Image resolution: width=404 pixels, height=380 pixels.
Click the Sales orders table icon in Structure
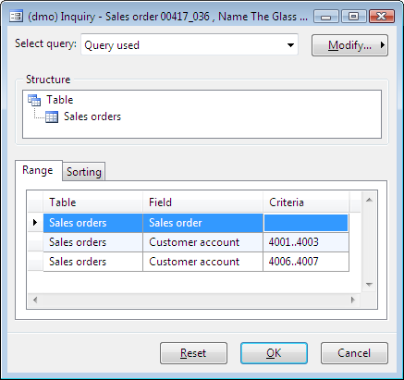tap(52, 116)
